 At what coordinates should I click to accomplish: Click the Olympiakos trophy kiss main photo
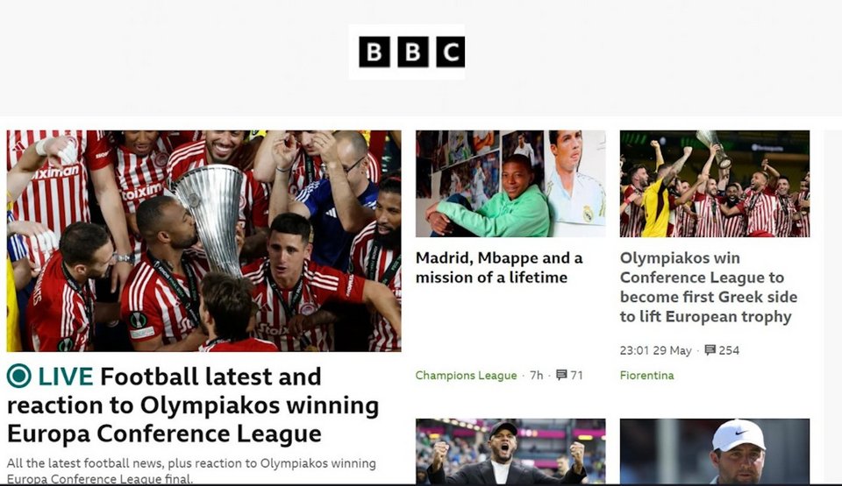coord(204,241)
